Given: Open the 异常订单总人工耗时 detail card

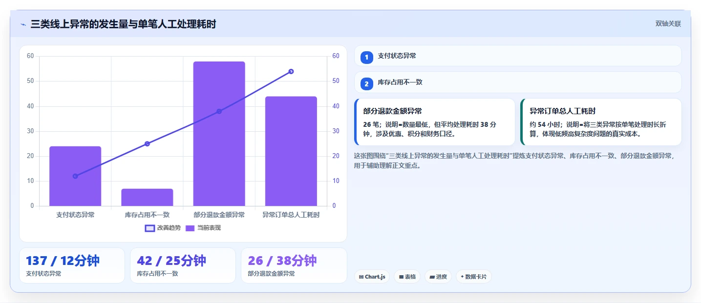Looking at the screenshot, I should pyautogui.click(x=601, y=122).
